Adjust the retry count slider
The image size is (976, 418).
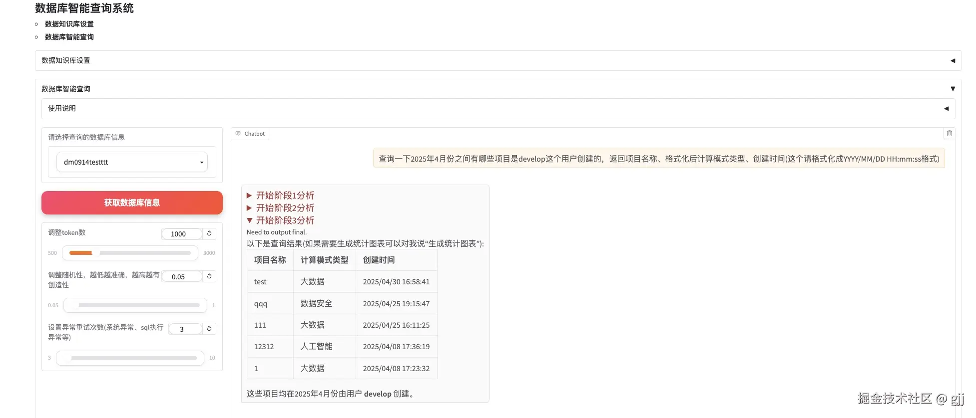click(x=130, y=358)
